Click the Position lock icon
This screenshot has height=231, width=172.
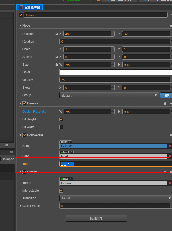pyautogui.click(x=56, y=34)
